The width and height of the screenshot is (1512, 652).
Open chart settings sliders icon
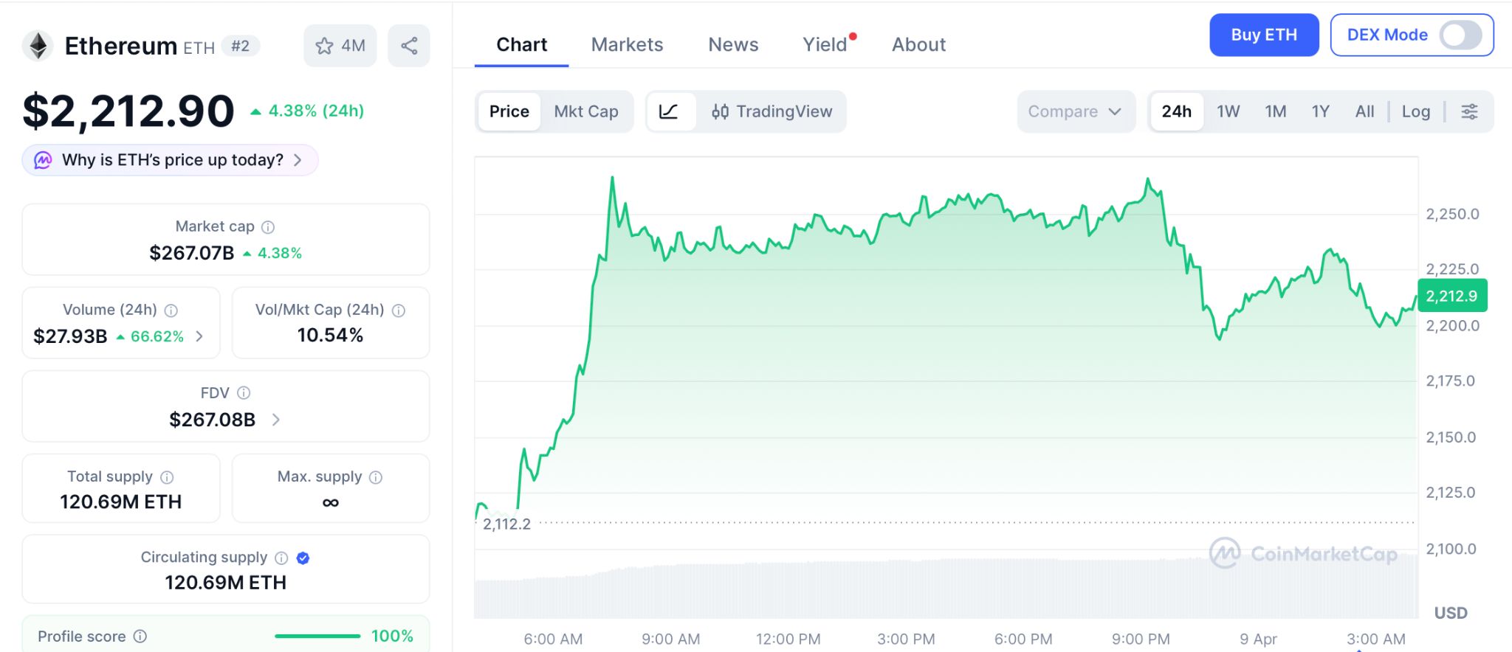tap(1469, 111)
